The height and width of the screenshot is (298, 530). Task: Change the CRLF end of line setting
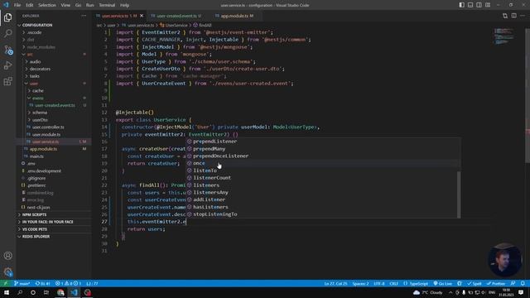pos(394,283)
